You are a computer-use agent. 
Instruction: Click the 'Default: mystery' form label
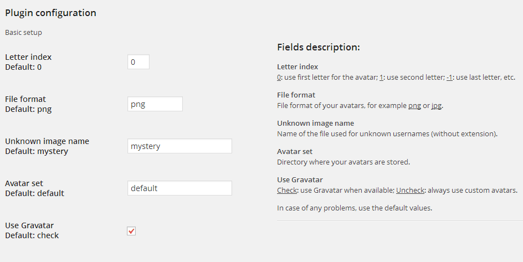(37, 151)
